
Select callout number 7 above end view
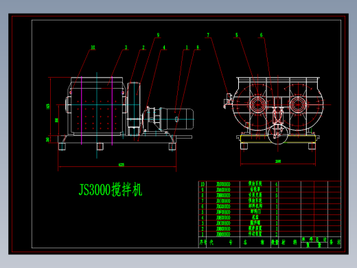[x=208, y=35]
